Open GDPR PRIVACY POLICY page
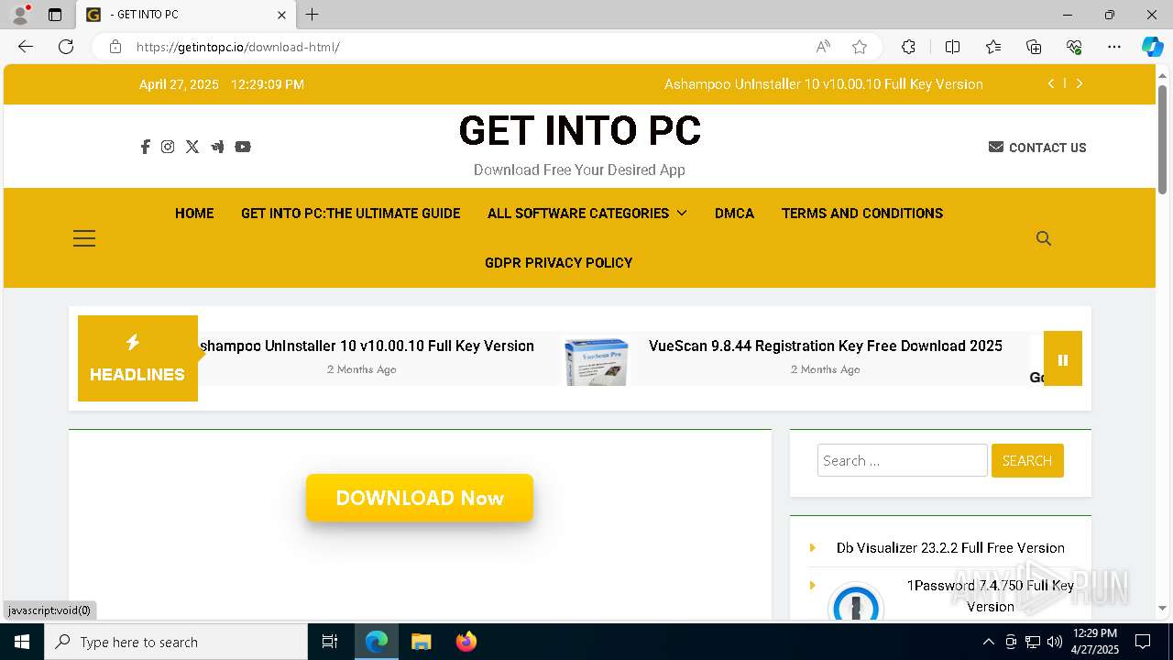This screenshot has width=1173, height=660. click(559, 263)
